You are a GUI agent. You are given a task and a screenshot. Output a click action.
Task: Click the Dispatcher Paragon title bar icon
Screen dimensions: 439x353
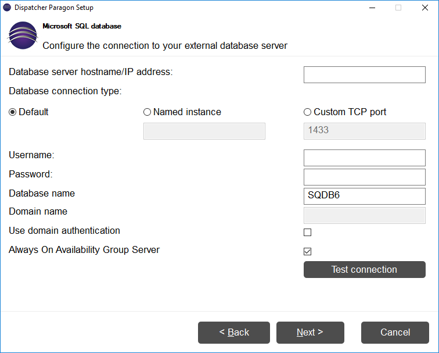[x=7, y=8]
